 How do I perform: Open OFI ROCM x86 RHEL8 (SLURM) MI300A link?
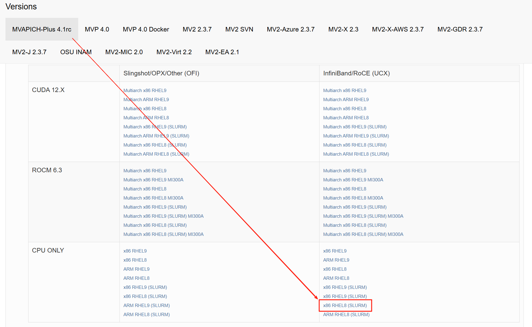[163, 234]
